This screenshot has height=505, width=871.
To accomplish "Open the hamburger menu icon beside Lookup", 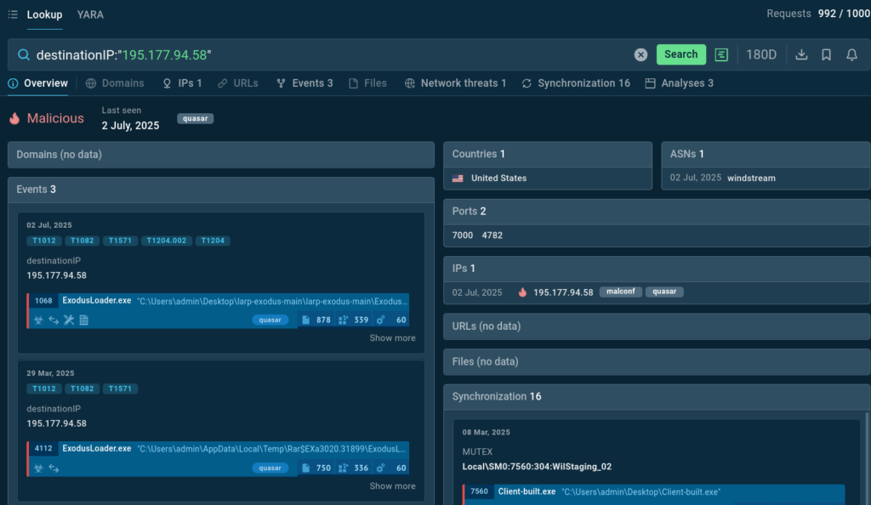I will click(13, 14).
